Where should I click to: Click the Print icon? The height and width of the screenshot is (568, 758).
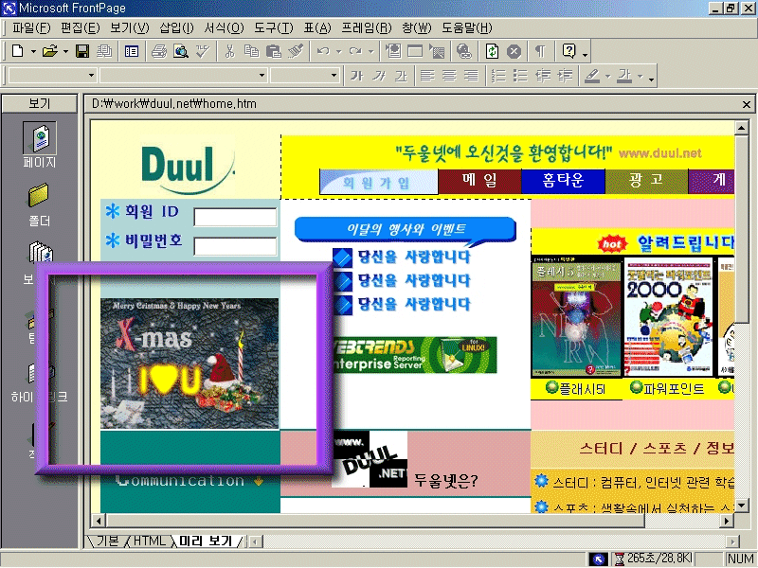point(158,51)
